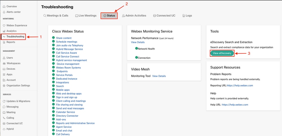Click the green status dot beside Share content
The image size is (282, 136).
53,38
